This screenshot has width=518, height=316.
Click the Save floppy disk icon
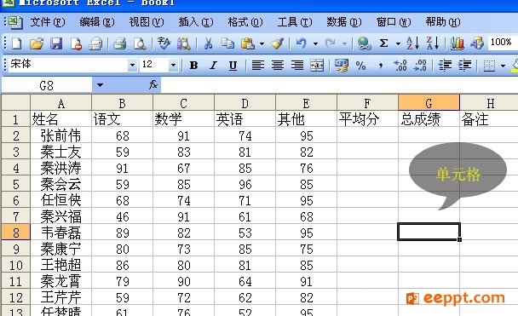pyautogui.click(x=56, y=43)
